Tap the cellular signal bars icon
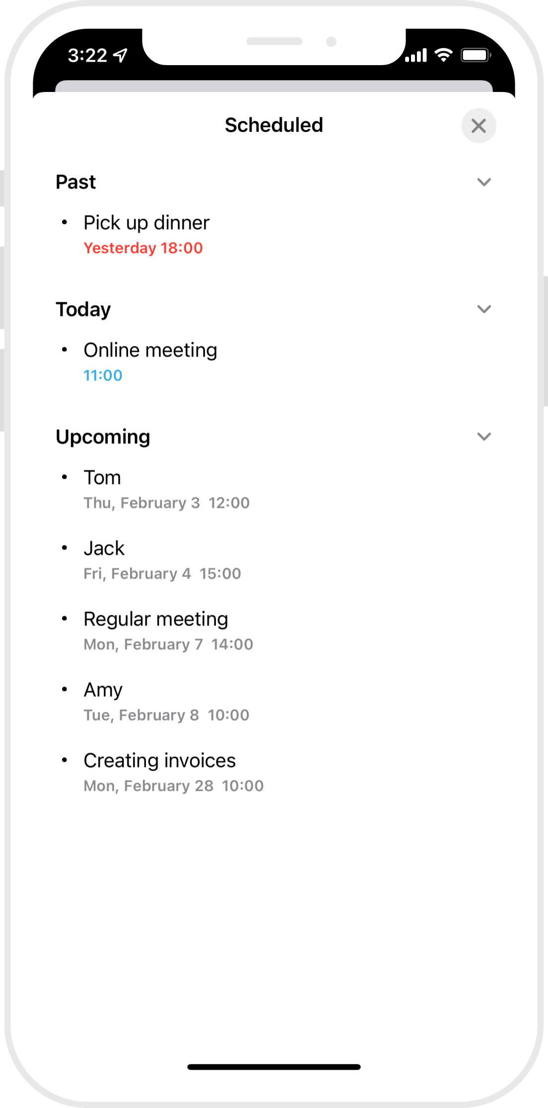Screen dimensions: 548x1108 pos(416,55)
